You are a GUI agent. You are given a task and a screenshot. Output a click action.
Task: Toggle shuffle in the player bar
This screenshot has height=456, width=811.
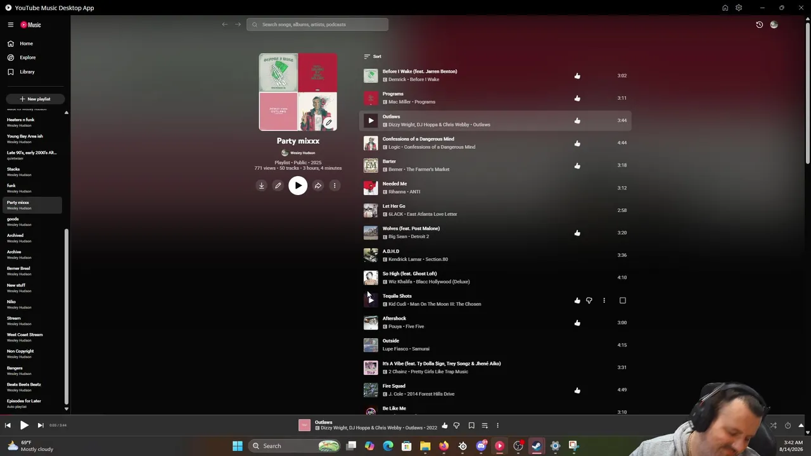pos(773,426)
